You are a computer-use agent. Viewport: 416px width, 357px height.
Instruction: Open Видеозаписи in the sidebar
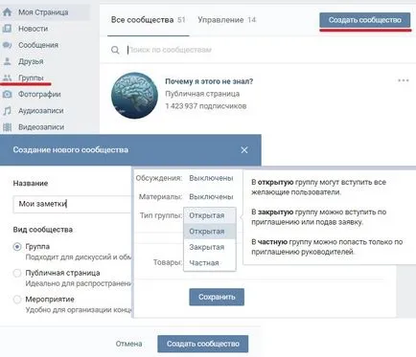point(41,127)
